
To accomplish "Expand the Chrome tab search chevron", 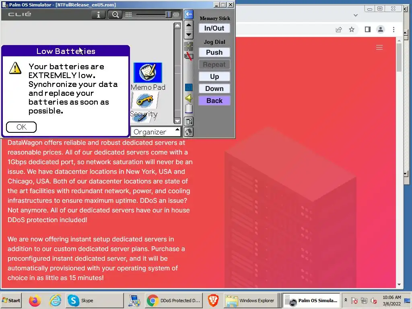I will coord(356,15).
